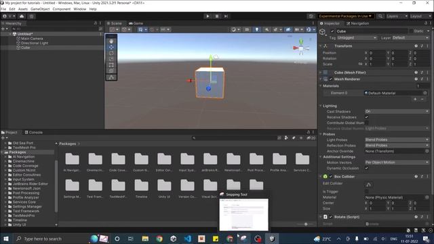Switch to the Console tab
This screenshot has height=244, width=434.
(34, 133)
